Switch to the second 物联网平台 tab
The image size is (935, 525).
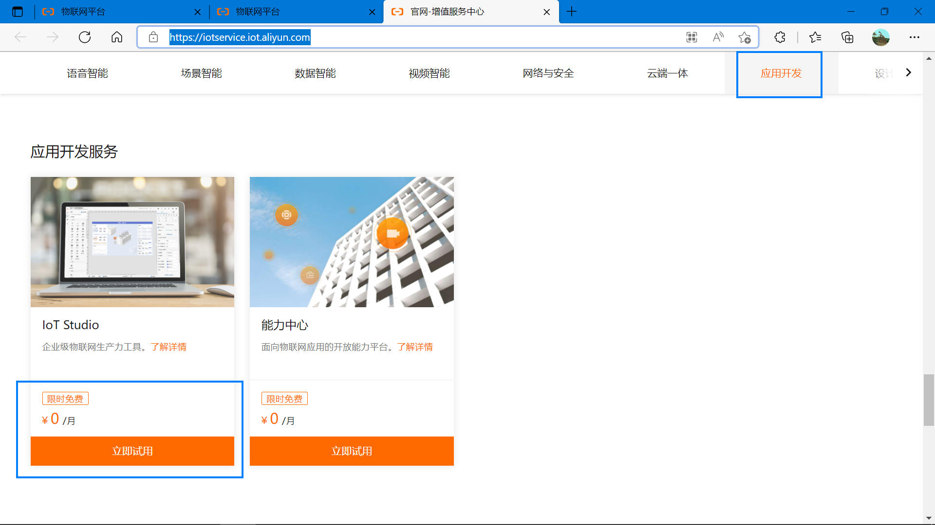296,12
